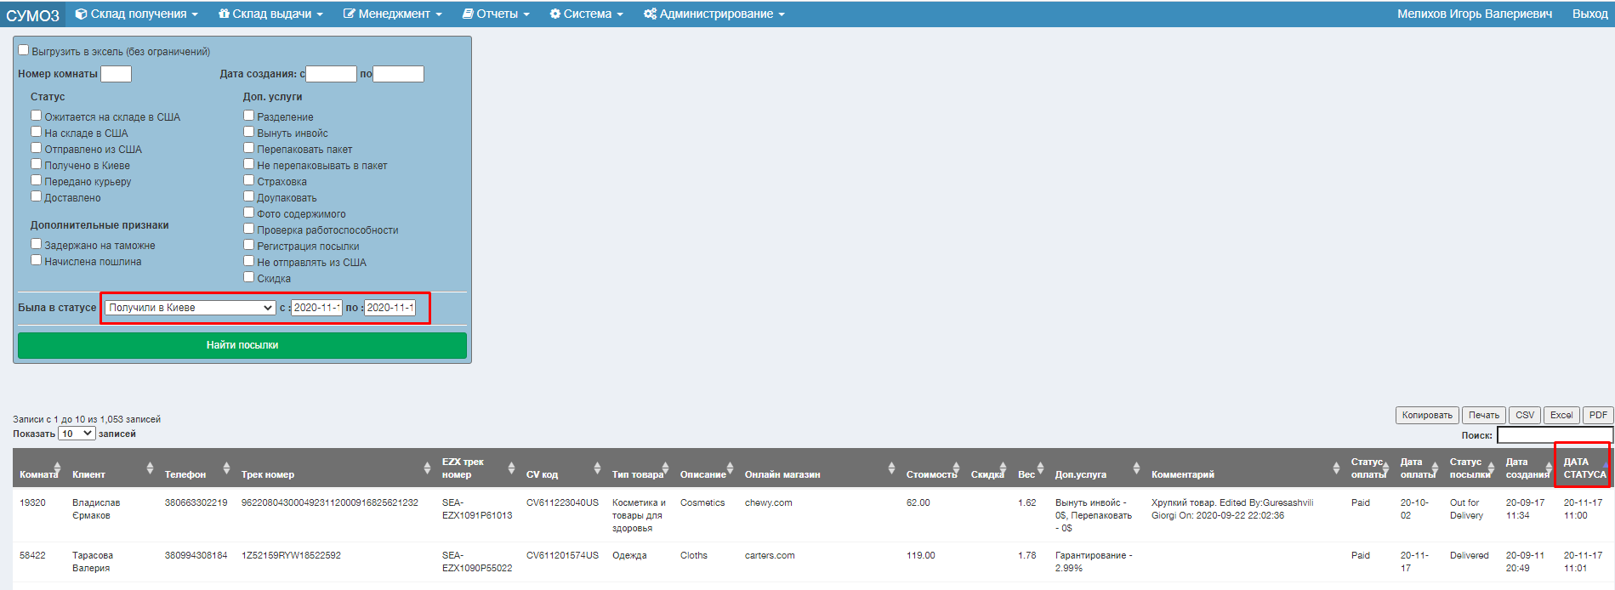
Task: Sort table by Комната column arrows
Action: point(57,468)
